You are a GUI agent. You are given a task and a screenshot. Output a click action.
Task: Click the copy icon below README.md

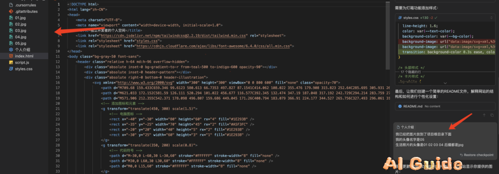492,115
